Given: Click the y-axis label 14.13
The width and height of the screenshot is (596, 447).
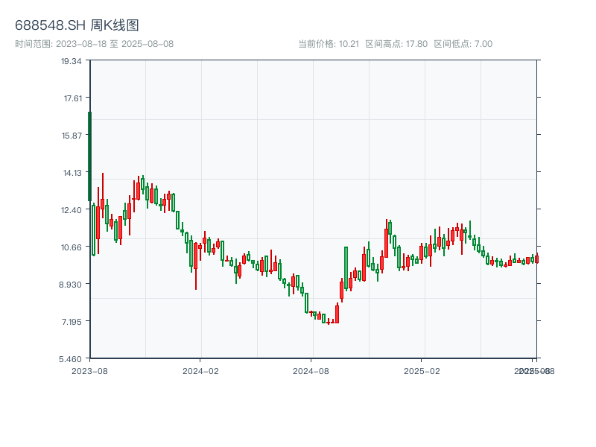Looking at the screenshot, I should point(72,173).
